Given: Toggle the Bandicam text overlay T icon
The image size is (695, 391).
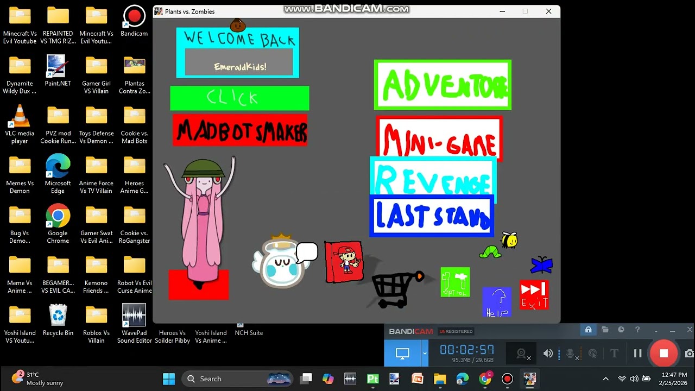Looking at the screenshot, I should point(614,354).
